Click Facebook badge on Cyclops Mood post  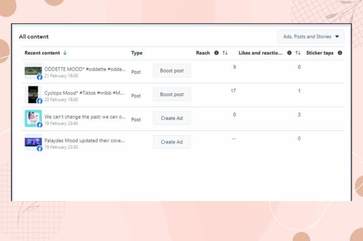click(40, 101)
